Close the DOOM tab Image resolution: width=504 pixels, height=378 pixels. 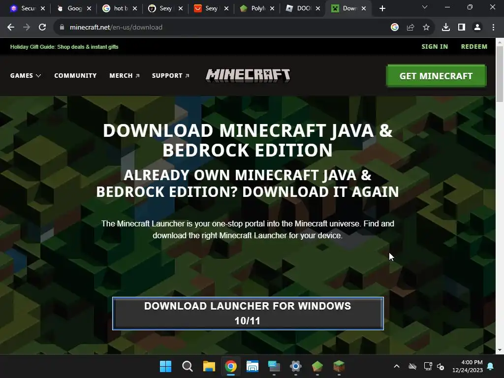point(318,9)
